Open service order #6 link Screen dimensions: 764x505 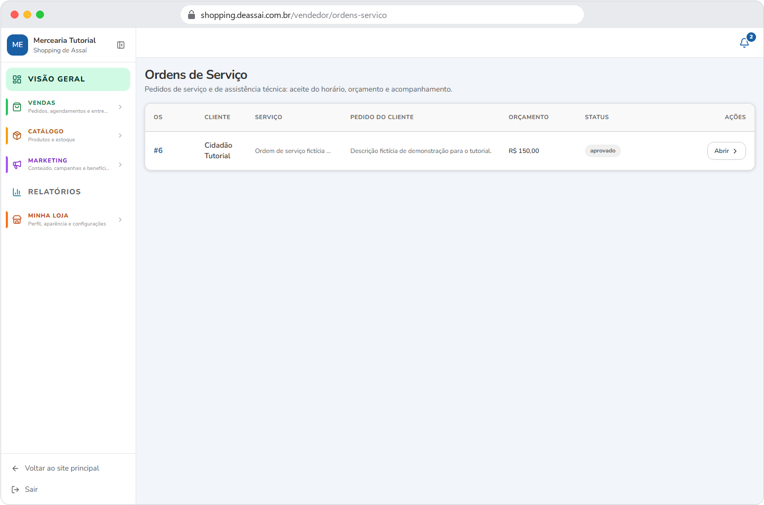pyautogui.click(x=158, y=151)
